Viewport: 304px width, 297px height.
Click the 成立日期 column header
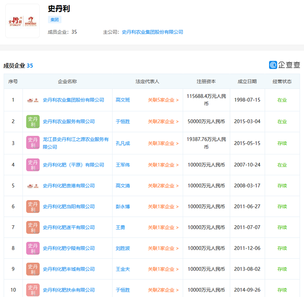(247, 81)
